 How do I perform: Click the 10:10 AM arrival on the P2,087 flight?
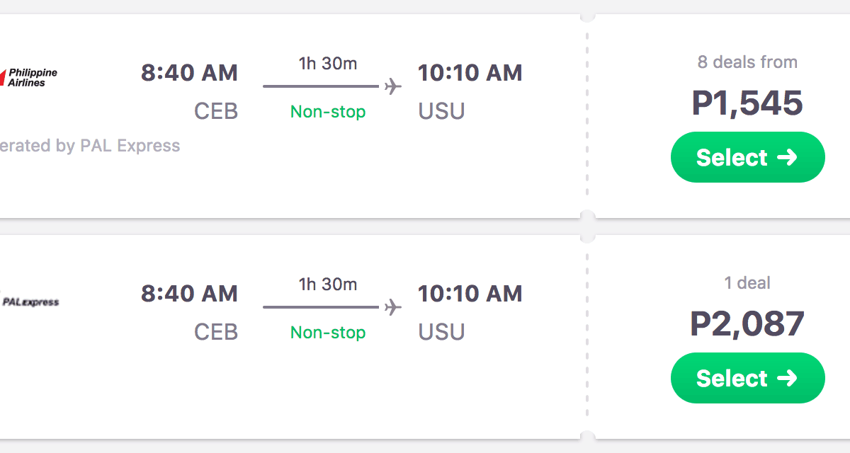pyautogui.click(x=470, y=294)
